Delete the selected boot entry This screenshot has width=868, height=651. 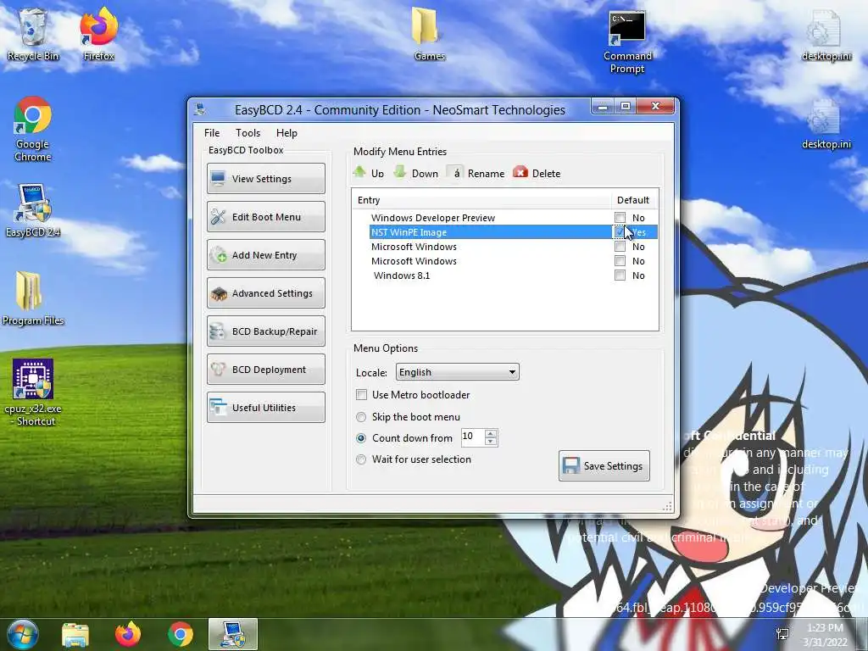[537, 173]
